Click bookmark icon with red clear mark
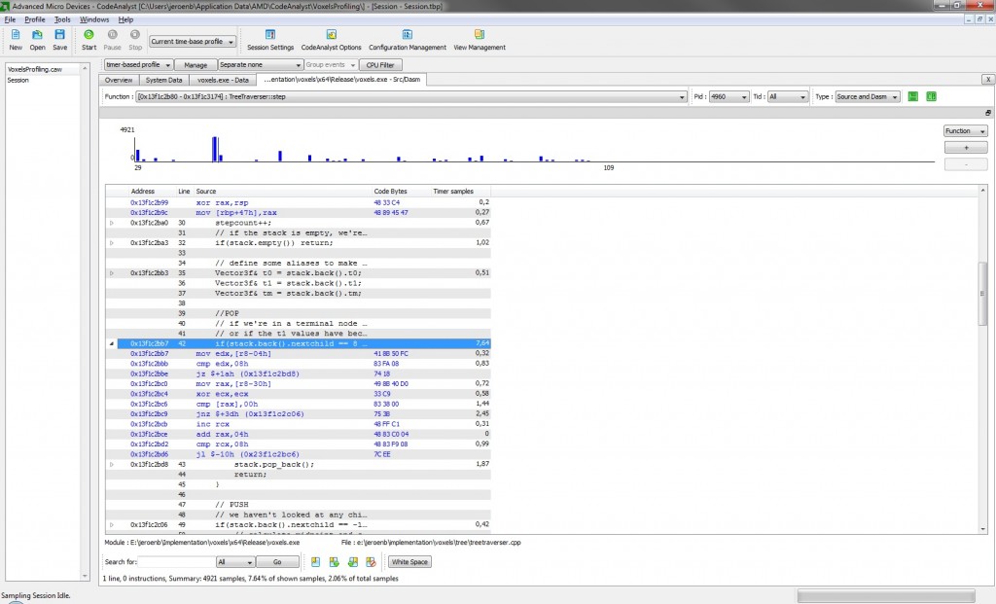 coord(371,562)
